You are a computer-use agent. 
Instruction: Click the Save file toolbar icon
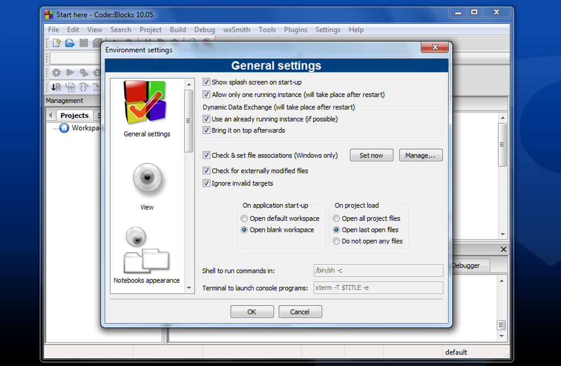pyautogui.click(x=84, y=43)
